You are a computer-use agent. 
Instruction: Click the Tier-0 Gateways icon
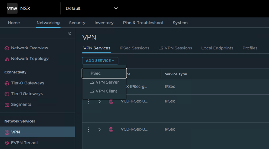(x=7, y=83)
